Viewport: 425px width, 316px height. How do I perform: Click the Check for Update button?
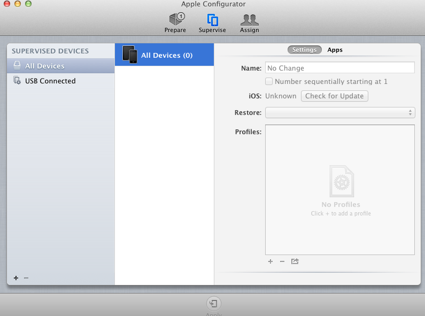(335, 96)
